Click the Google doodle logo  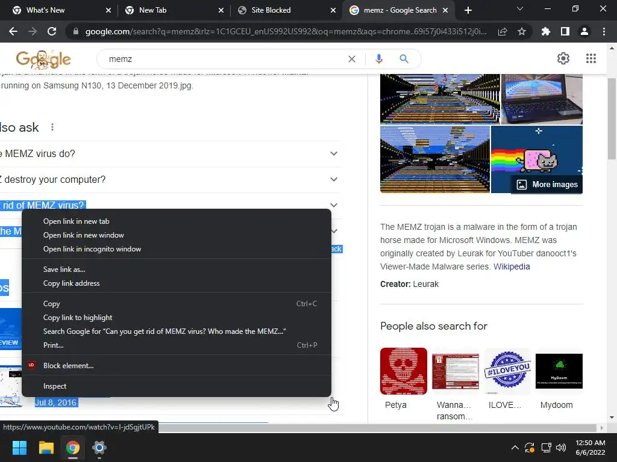[43, 59]
